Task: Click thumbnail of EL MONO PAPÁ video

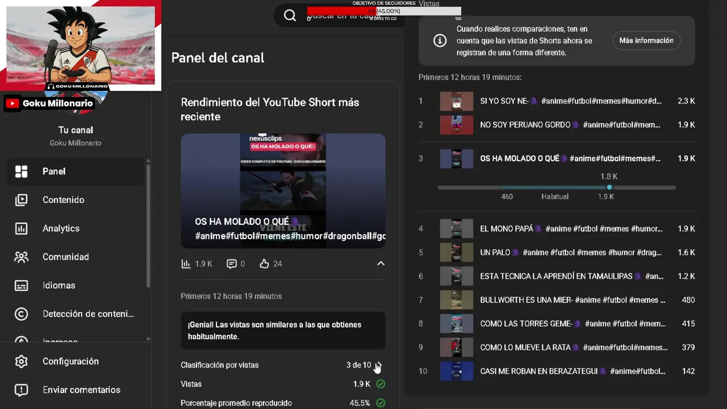Action: (x=456, y=229)
